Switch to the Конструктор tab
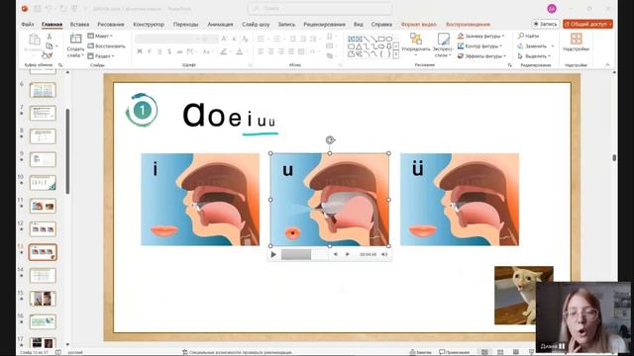 point(149,24)
